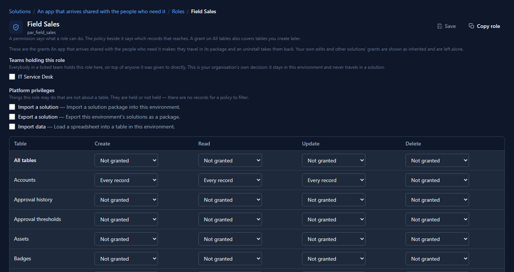
Task: Open the Approval thresholds Read dropdown
Action: [x=230, y=219]
